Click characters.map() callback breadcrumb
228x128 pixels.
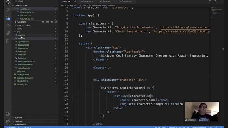103,6
